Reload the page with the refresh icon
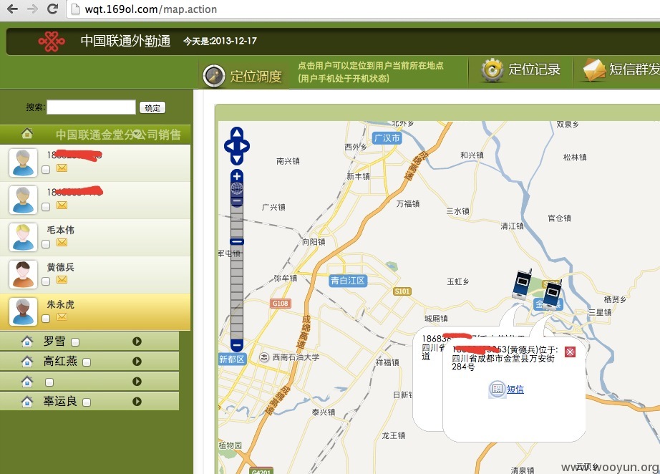 point(52,9)
